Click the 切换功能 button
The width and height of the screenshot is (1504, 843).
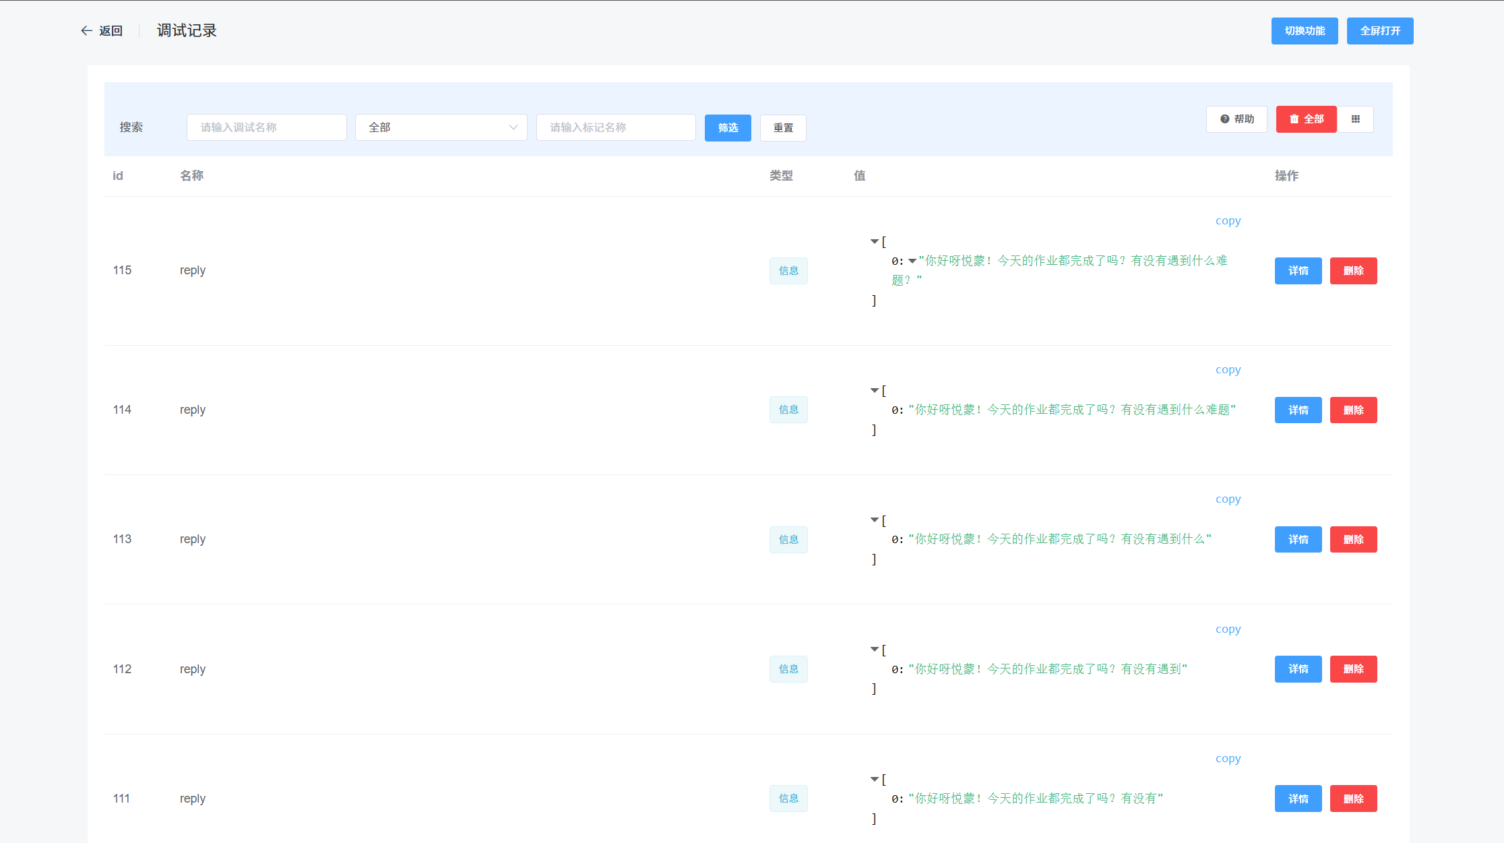1305,31
